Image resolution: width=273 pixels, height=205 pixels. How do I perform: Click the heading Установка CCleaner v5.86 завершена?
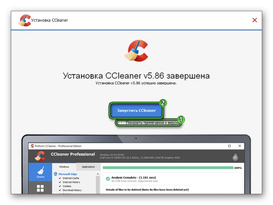(x=136, y=76)
